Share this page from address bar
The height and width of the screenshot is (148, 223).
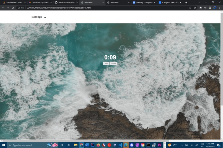click(x=190, y=8)
